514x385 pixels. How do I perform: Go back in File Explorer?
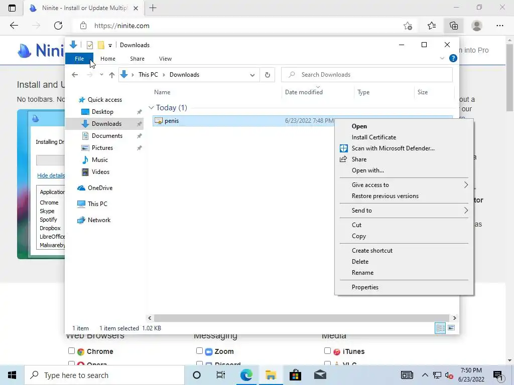point(75,75)
